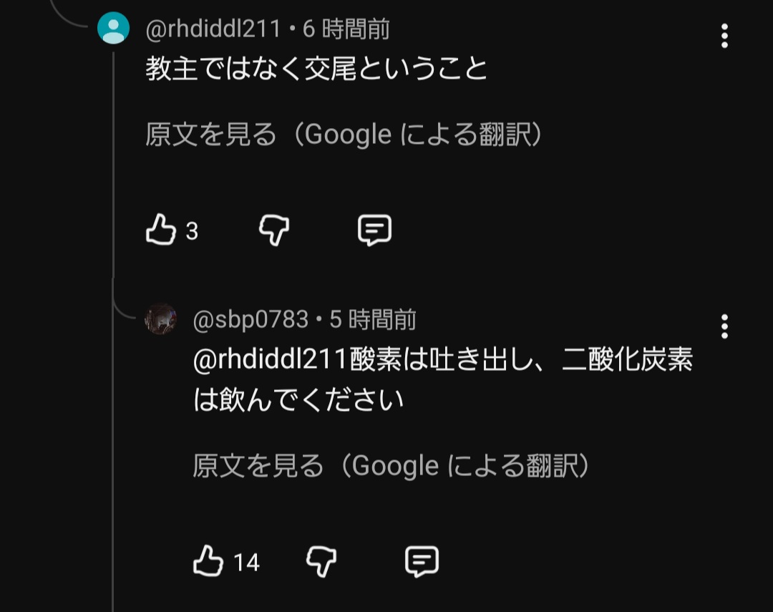Reply to the @sbp0783 comment

[422, 561]
